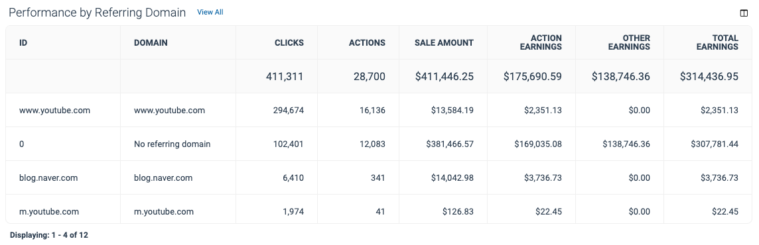Click m.youtube.com in the Domain column
Screen dimensions: 759x245
[x=164, y=212]
